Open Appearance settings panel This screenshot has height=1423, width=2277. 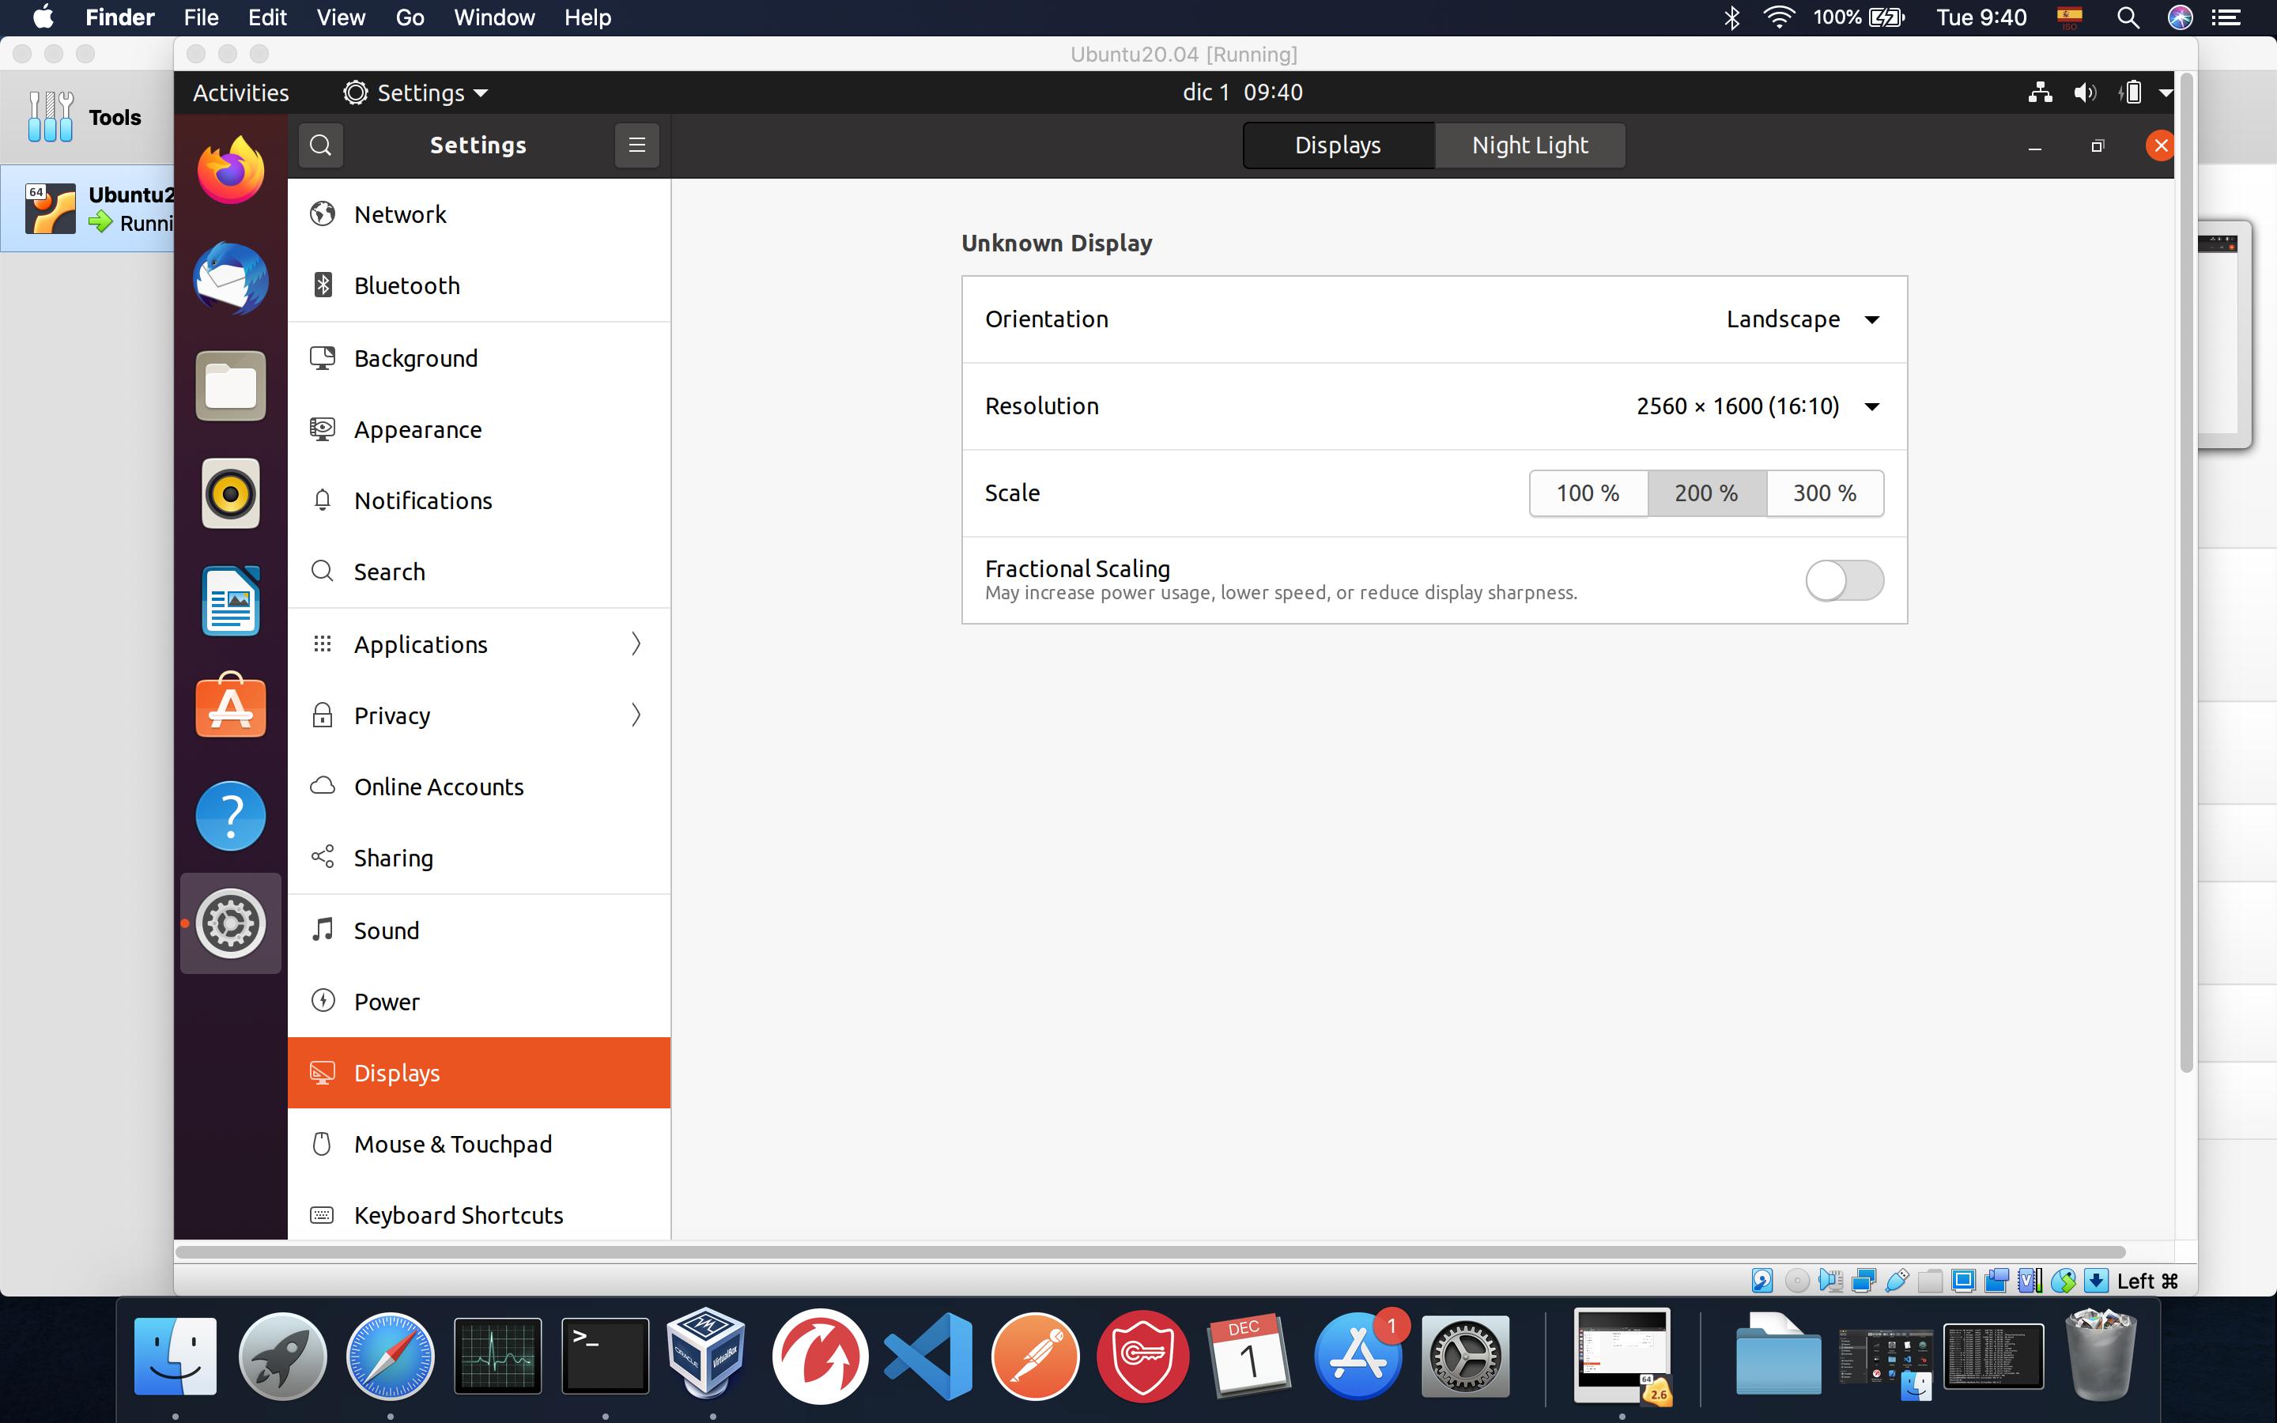[x=479, y=429]
